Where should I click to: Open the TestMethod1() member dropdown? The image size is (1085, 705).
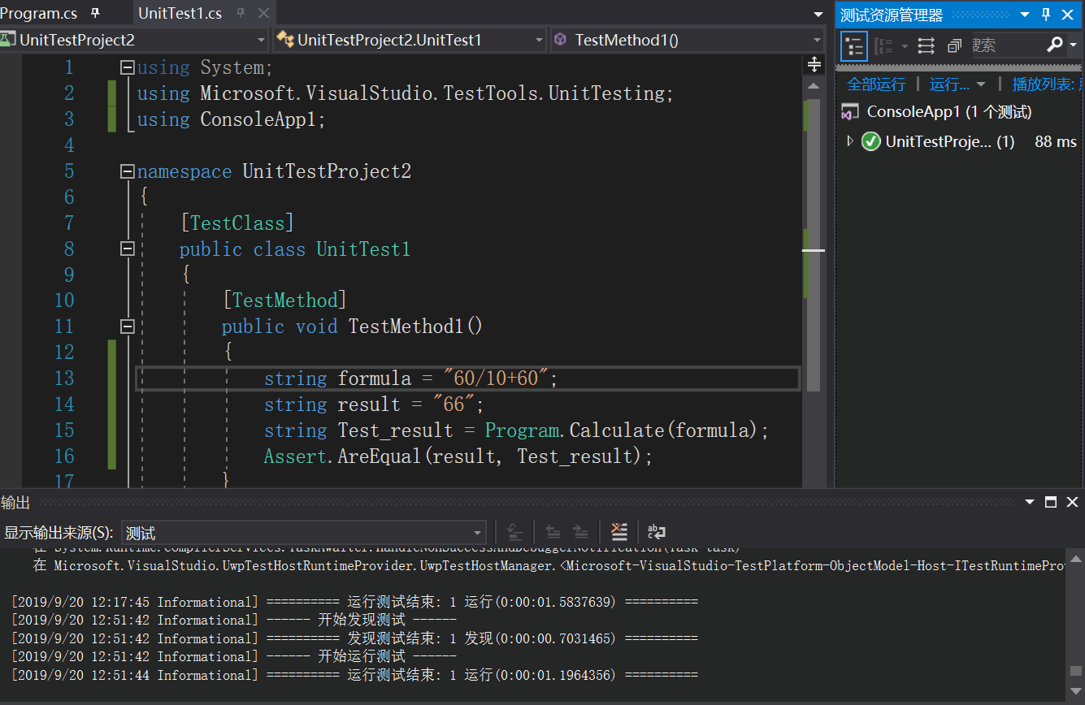[688, 40]
